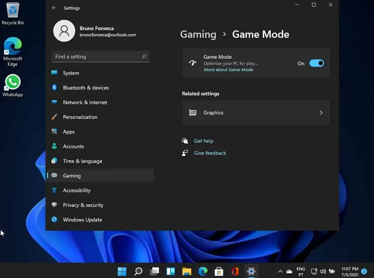This screenshot has height=278, width=374.
Task: Click the Find a setting search field
Action: [x=97, y=56]
